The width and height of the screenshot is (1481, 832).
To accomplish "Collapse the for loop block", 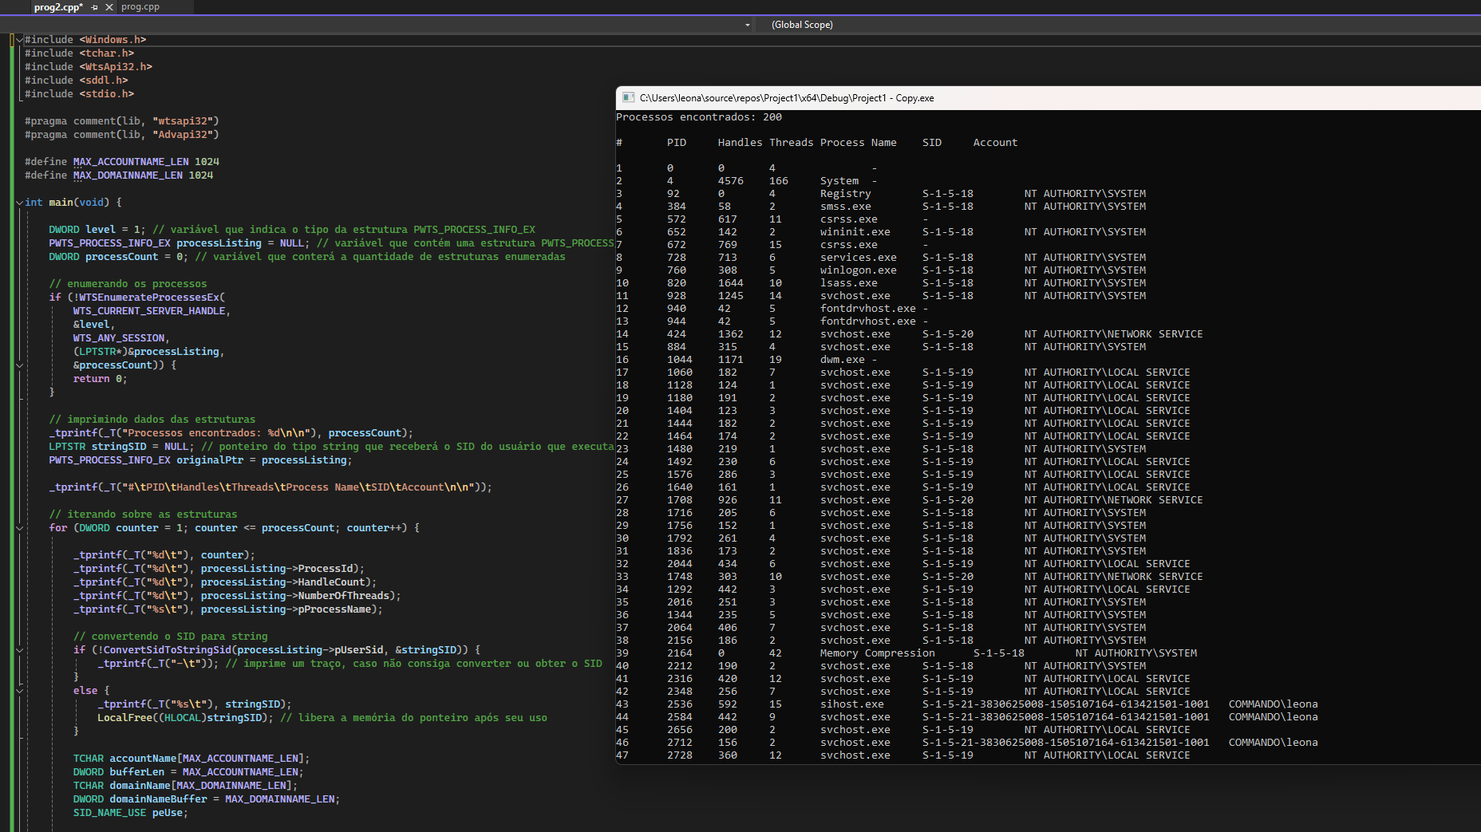I will [19, 528].
